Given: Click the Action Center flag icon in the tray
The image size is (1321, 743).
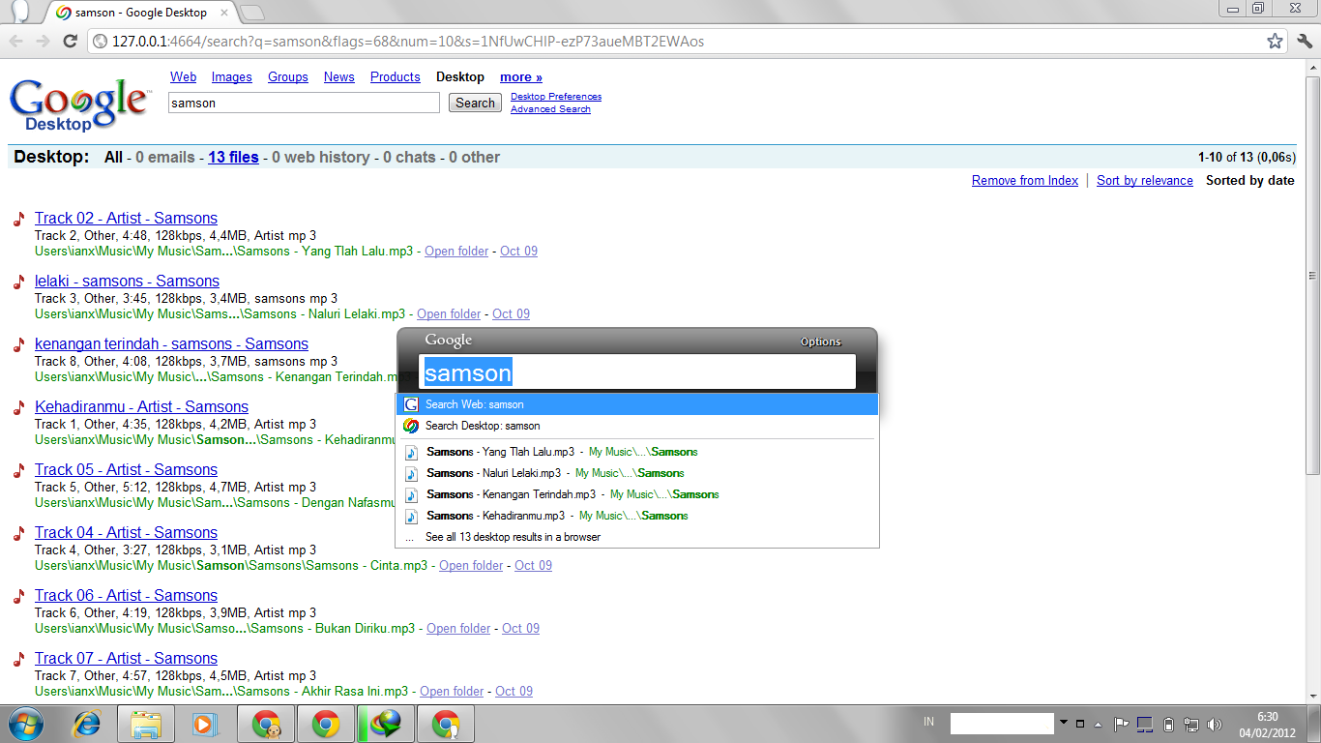Looking at the screenshot, I should click(x=1122, y=724).
